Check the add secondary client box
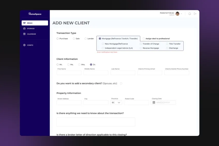 click(x=121, y=83)
